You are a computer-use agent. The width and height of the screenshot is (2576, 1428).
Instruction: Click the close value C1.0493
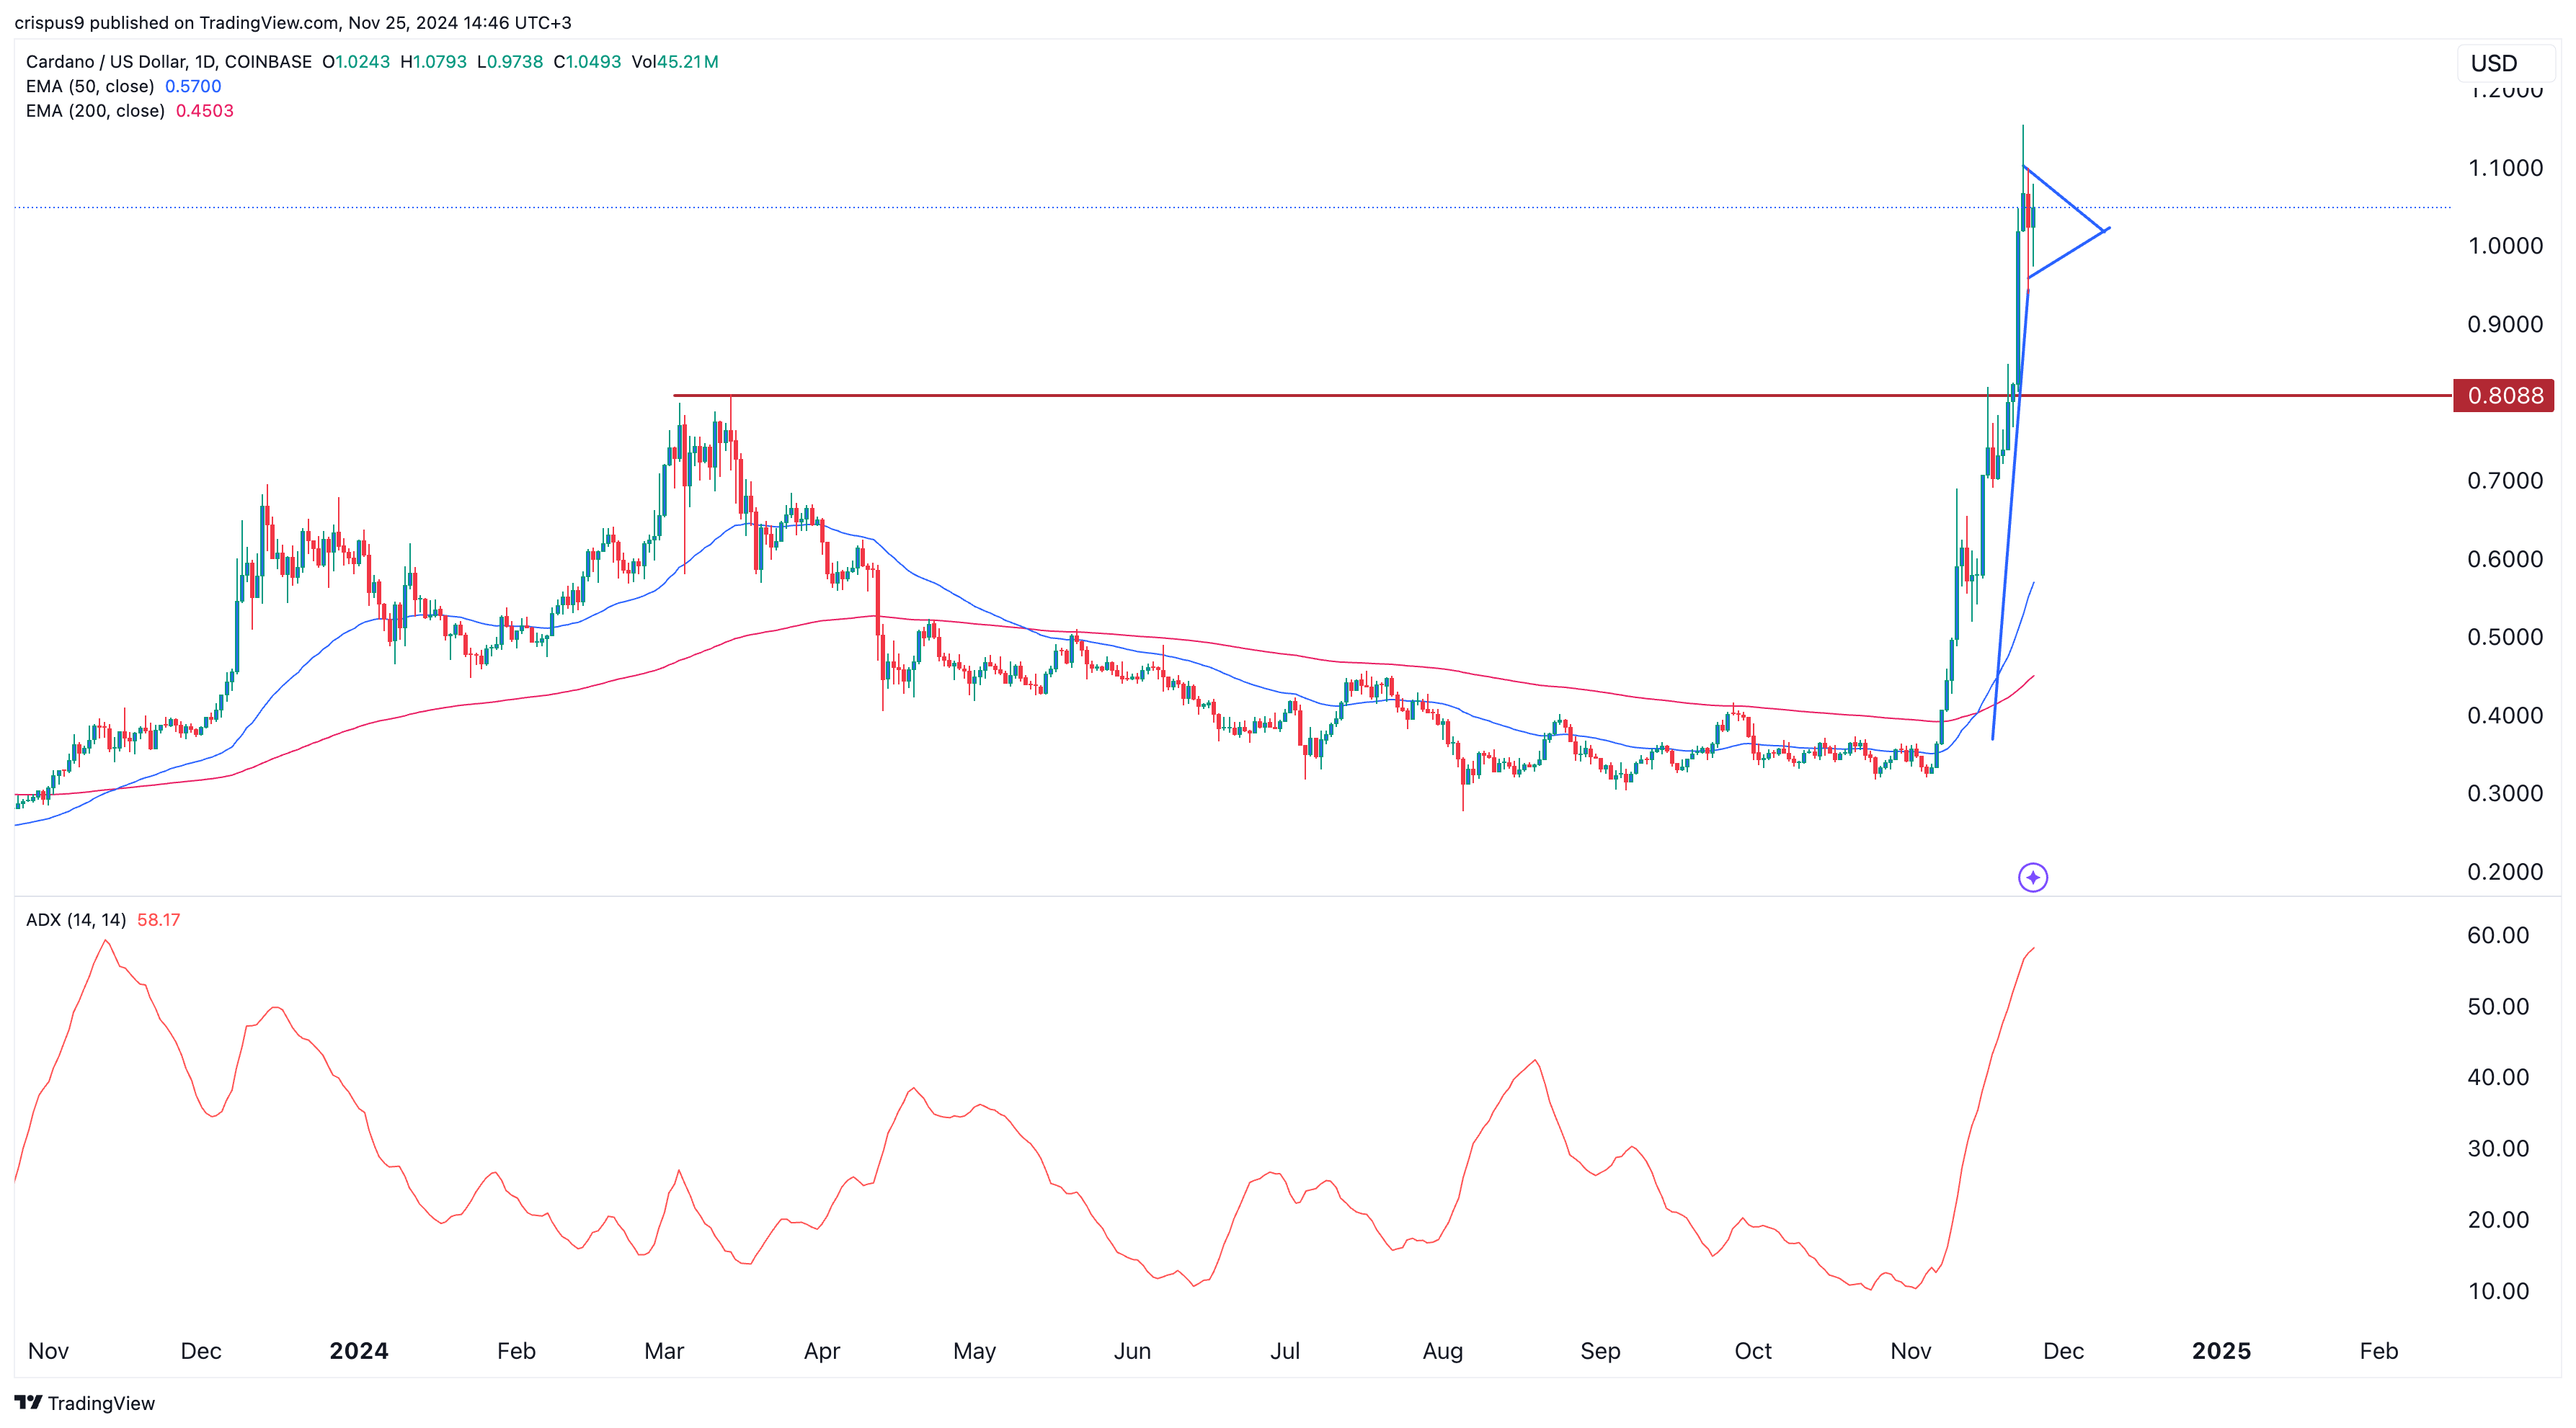(x=587, y=62)
